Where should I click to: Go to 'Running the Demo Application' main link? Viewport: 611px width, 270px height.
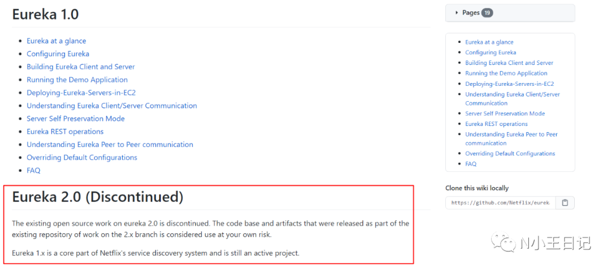tap(77, 80)
